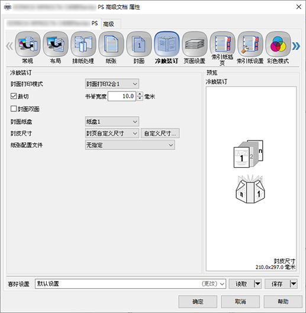Open the 封面打印模式 dropdown
Screen dimensions: 306x313
click(112, 84)
